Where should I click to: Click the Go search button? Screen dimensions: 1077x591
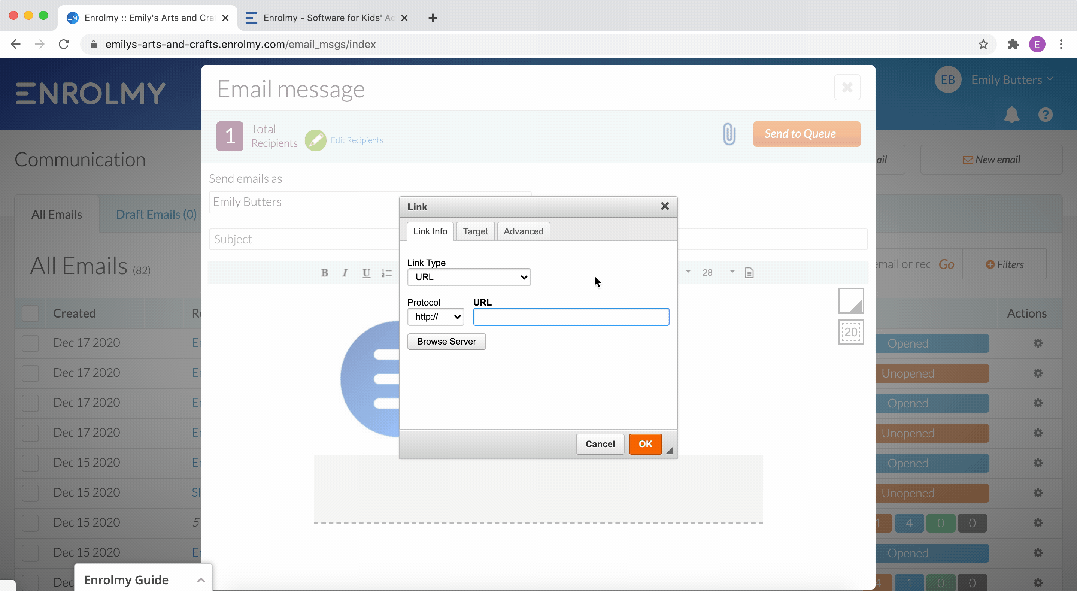pos(946,264)
